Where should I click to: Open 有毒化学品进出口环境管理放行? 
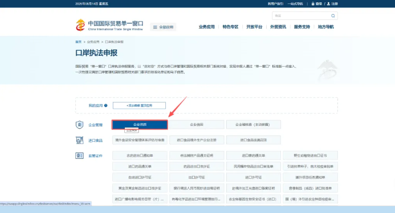coord(197,199)
